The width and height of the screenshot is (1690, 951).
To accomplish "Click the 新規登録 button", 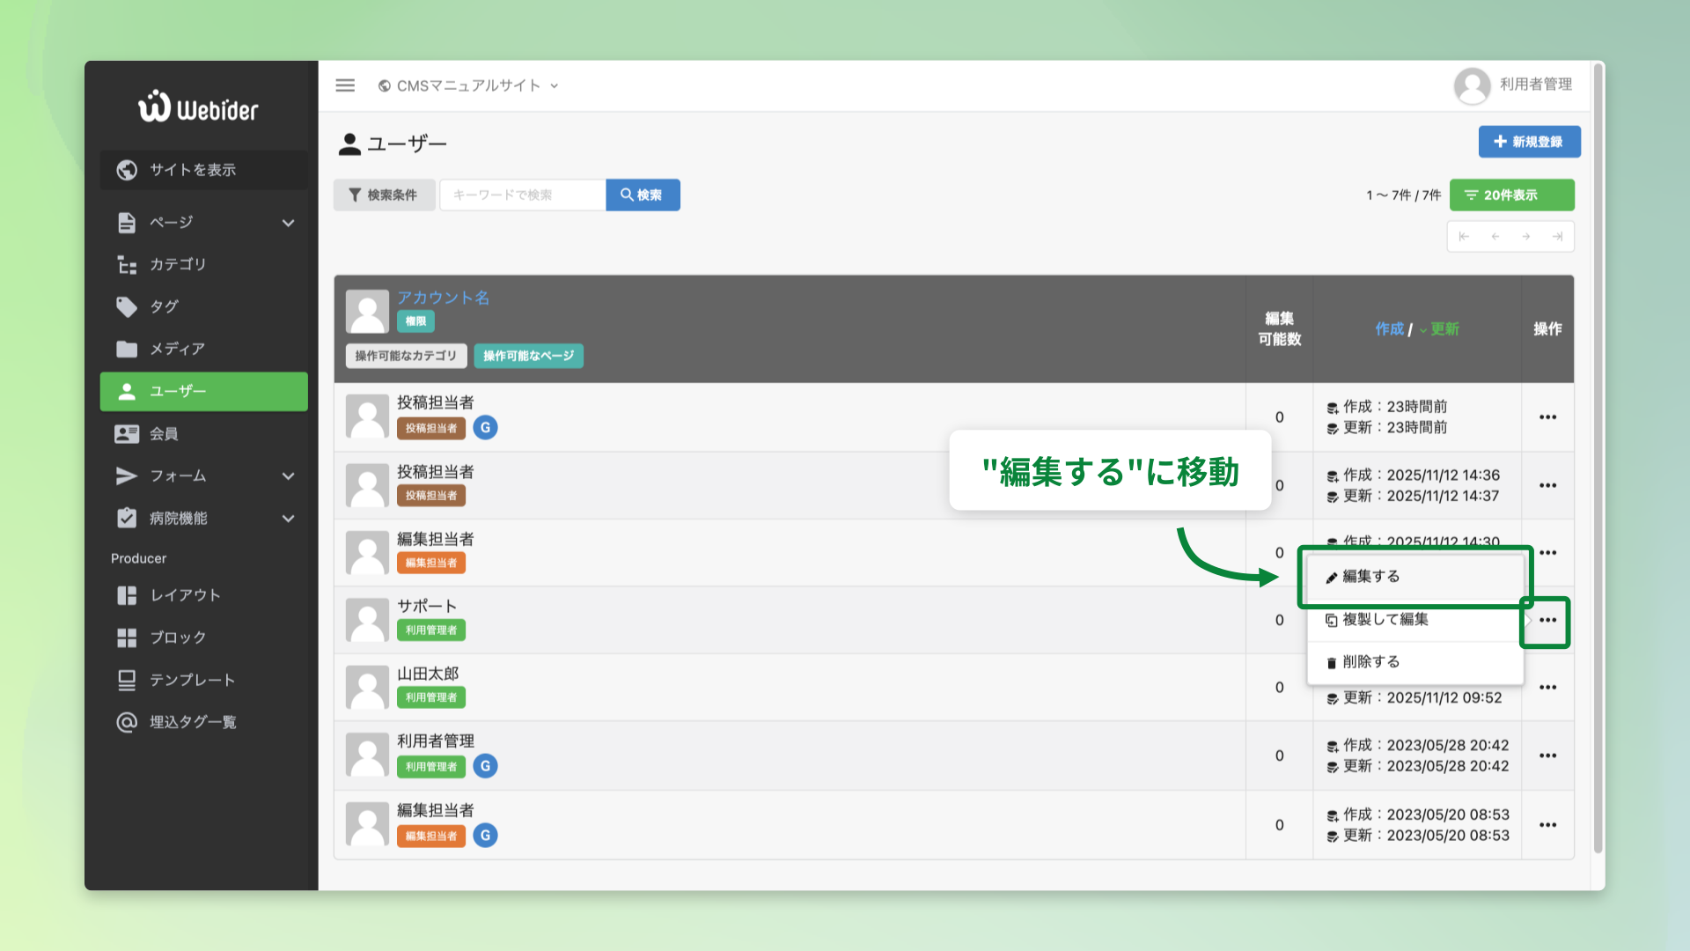I will (1529, 142).
